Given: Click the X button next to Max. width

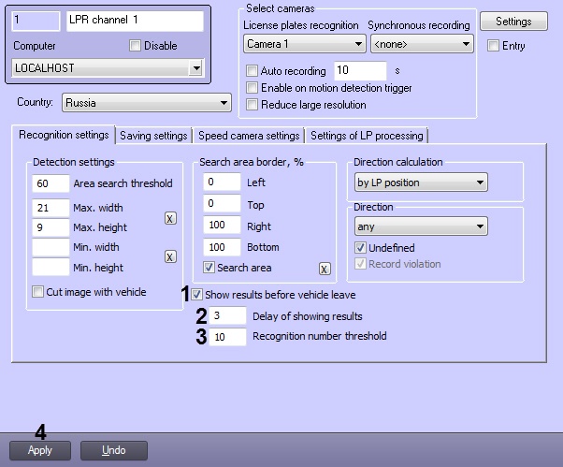Looking at the screenshot, I should [x=169, y=217].
